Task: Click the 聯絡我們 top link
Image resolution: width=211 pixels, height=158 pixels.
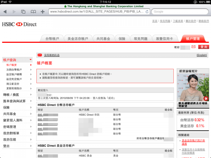Action: coord(204,21)
